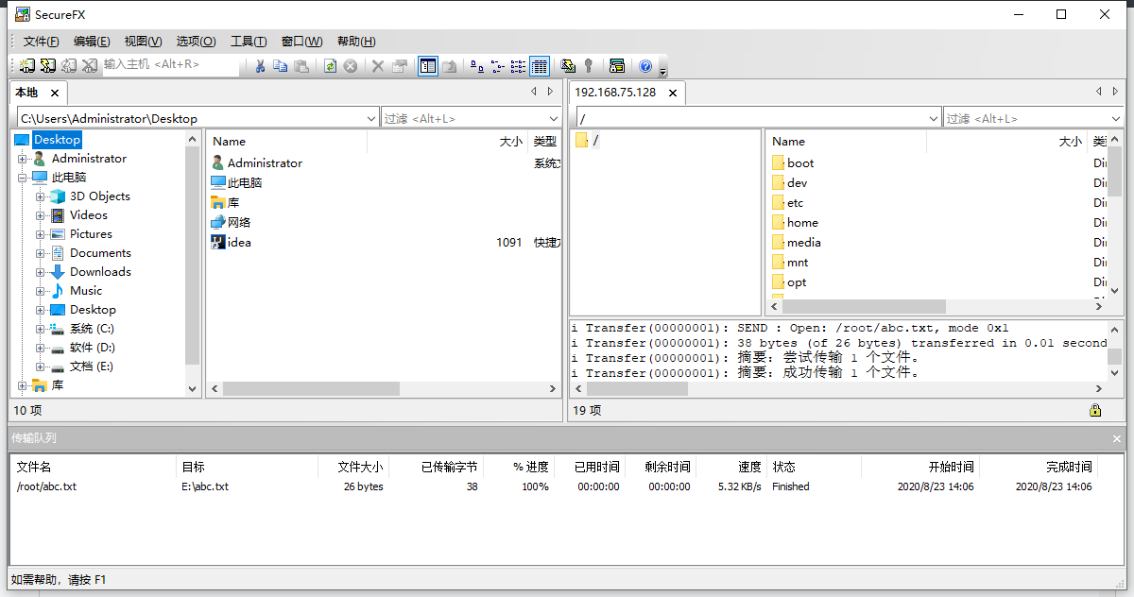Image resolution: width=1134 pixels, height=597 pixels.
Task: Select Videos in the local tree
Action: pos(89,215)
